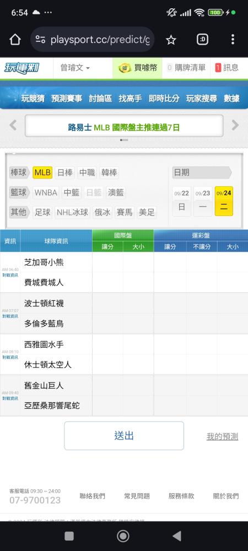The image size is (248, 551).
Task: Show previous banner with left arrow
Action: click(13, 125)
